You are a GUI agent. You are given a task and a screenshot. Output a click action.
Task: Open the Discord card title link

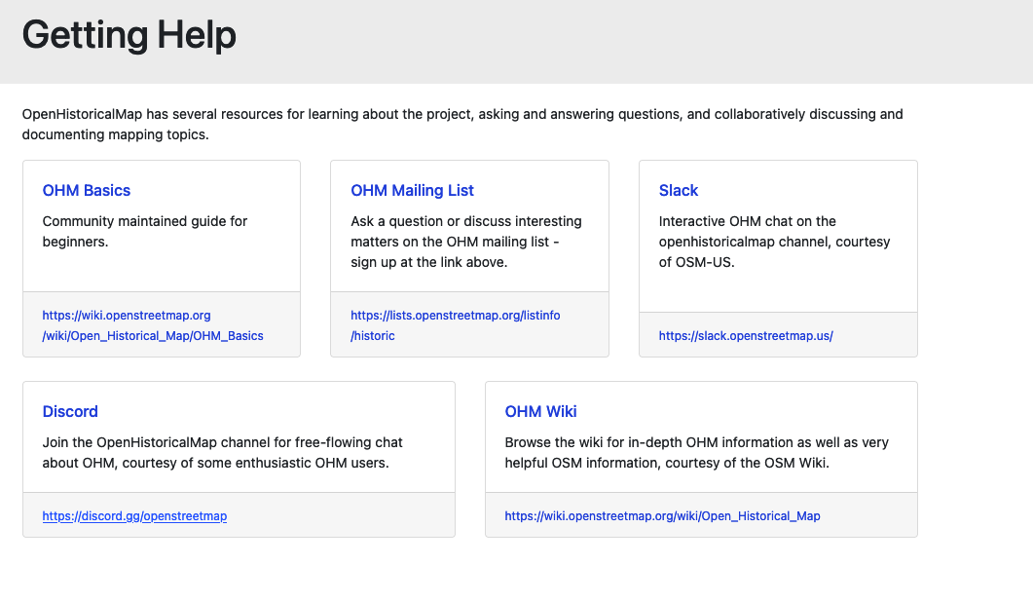tap(69, 411)
